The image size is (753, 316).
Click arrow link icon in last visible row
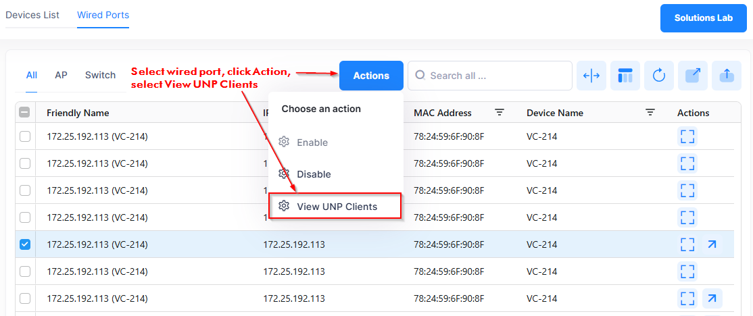[x=712, y=298]
